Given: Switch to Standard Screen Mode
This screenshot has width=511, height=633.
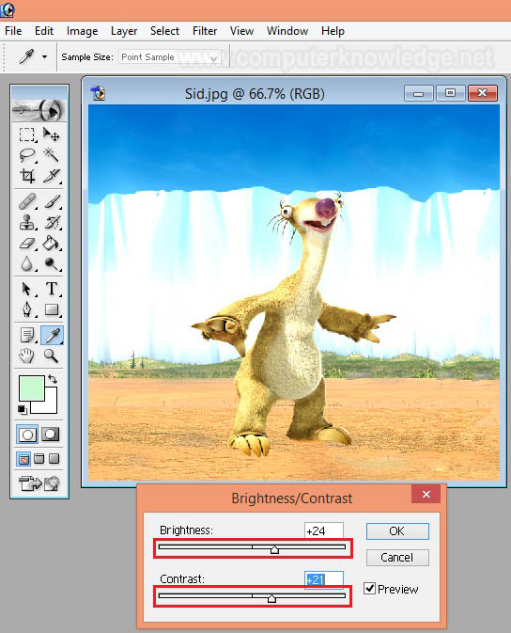Looking at the screenshot, I should pos(23,459).
